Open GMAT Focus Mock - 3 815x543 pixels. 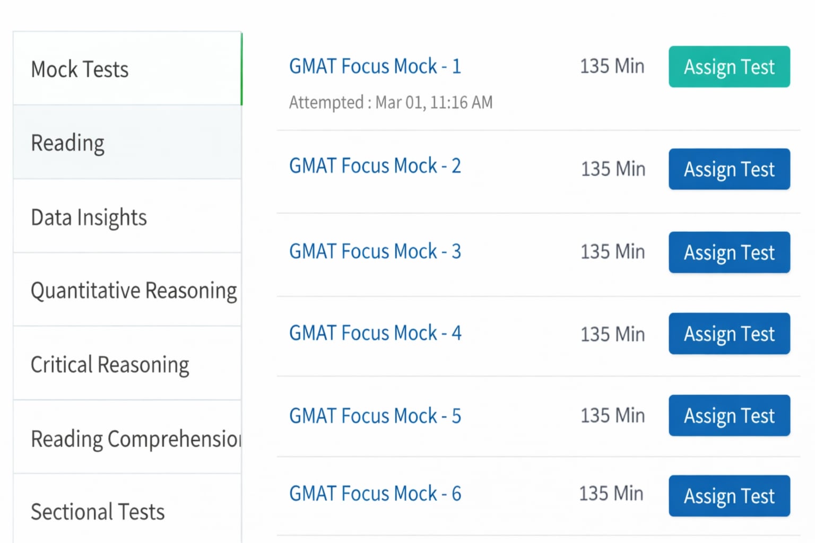[375, 251]
